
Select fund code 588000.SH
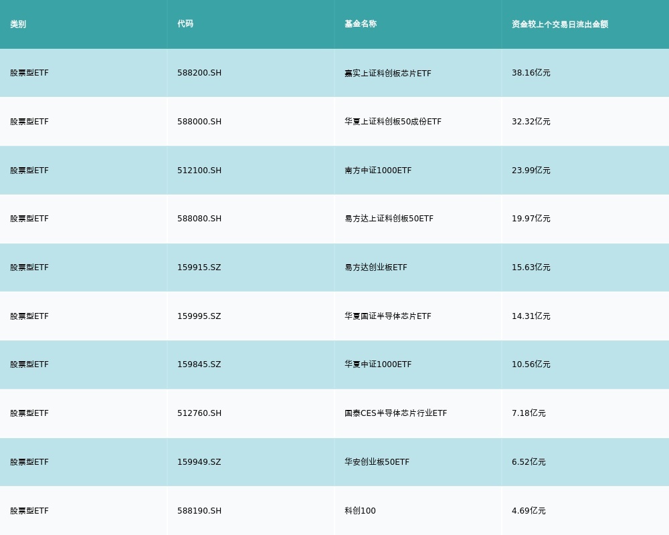pyautogui.click(x=199, y=122)
